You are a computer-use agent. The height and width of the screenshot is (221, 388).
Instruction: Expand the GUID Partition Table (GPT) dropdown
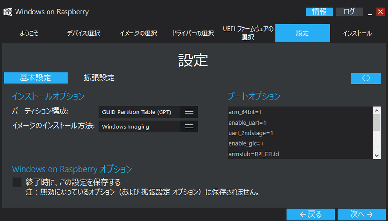[x=148, y=112]
